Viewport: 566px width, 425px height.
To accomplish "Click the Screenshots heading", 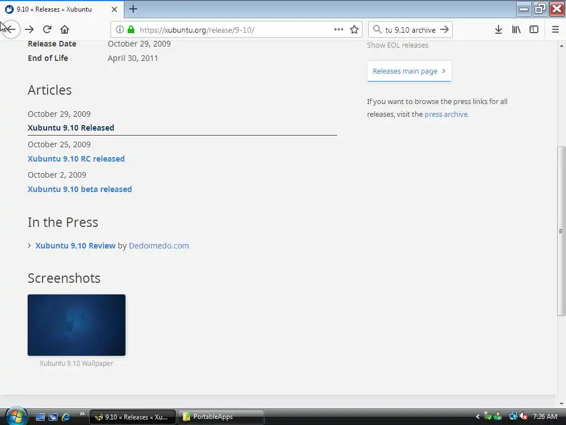I will [64, 278].
